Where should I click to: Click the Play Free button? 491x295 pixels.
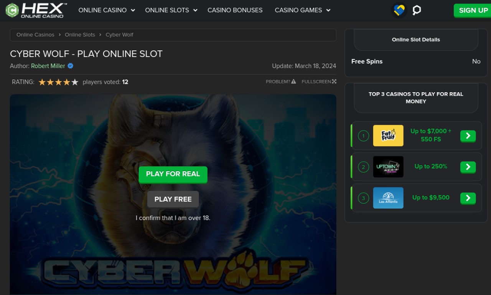pyautogui.click(x=173, y=199)
